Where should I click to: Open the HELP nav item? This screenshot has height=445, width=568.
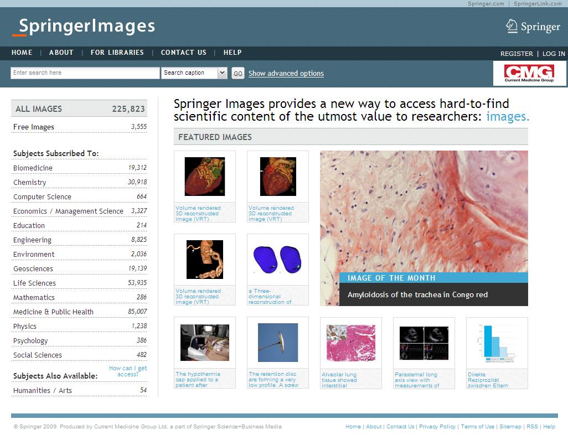(x=233, y=53)
